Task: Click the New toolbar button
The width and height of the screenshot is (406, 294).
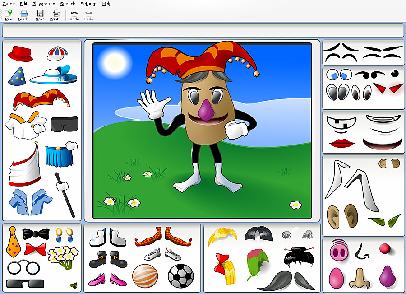Action: point(9,15)
